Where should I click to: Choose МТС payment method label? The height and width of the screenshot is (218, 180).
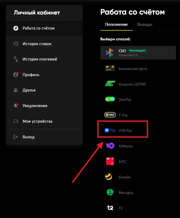coord(122,162)
